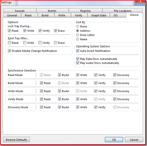Click the Restore Defaults button
This screenshot has height=146, width=147.
(x=16, y=140)
